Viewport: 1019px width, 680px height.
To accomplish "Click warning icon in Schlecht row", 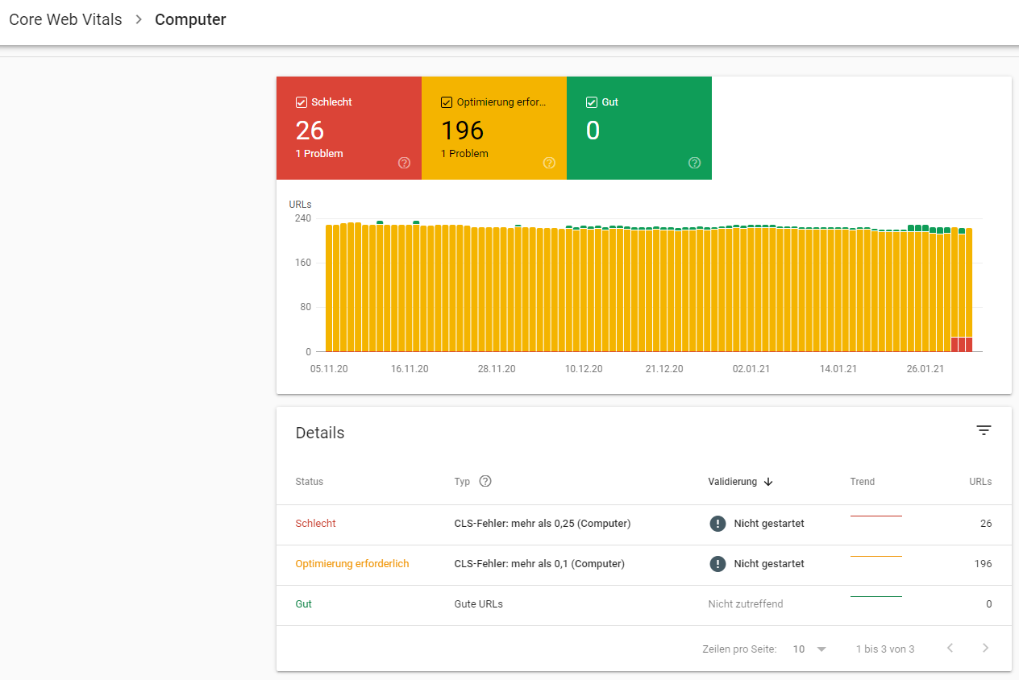I will [x=717, y=524].
